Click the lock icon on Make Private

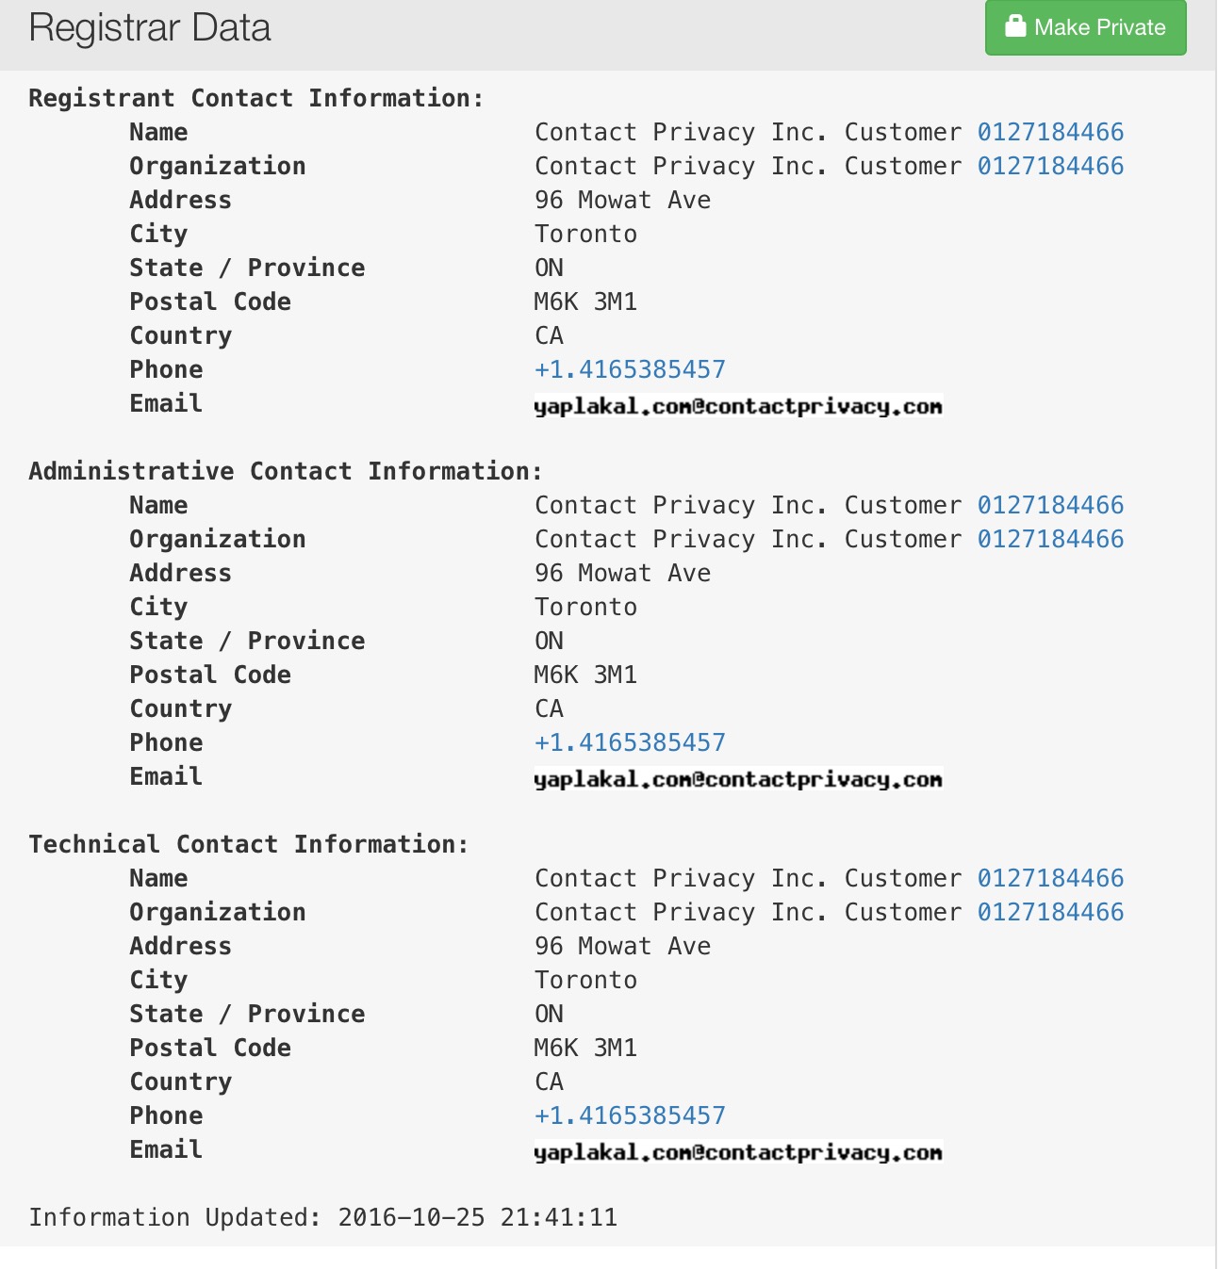point(1015,26)
